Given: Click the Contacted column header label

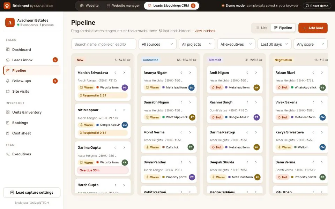Looking at the screenshot, I should 150,60.
